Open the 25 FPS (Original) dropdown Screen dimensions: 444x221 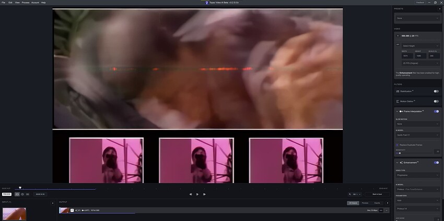pyautogui.click(x=420, y=63)
